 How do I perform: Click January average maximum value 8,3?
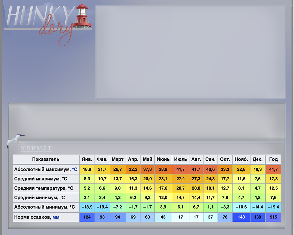[87, 179]
